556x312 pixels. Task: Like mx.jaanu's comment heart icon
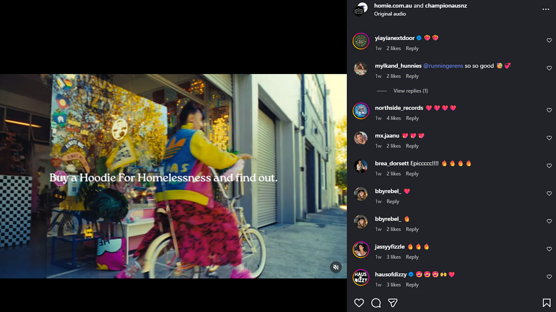tap(549, 138)
